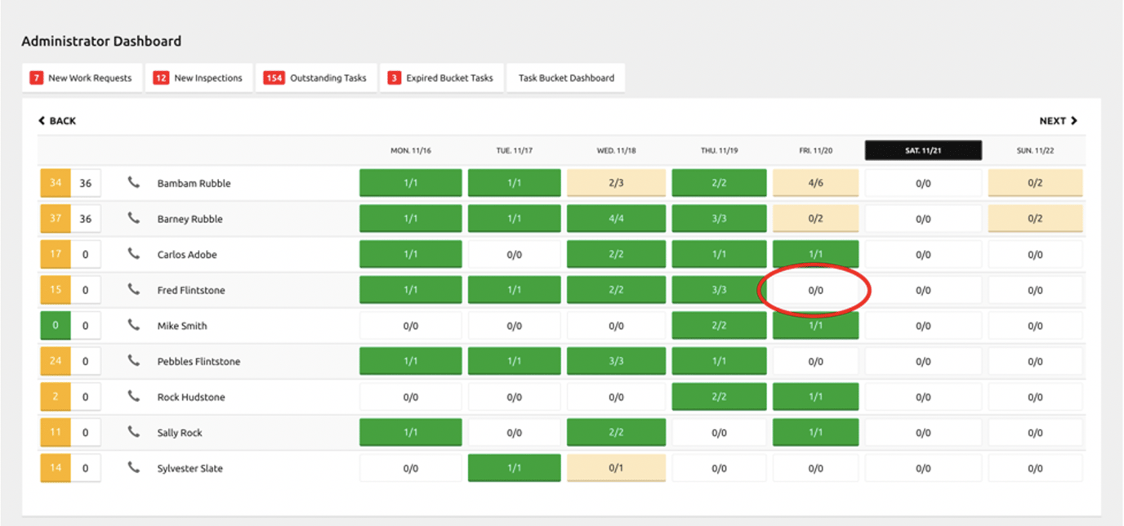Call Carlos Adobe via phone icon
Image resolution: width=1124 pixels, height=526 pixels.
134,254
